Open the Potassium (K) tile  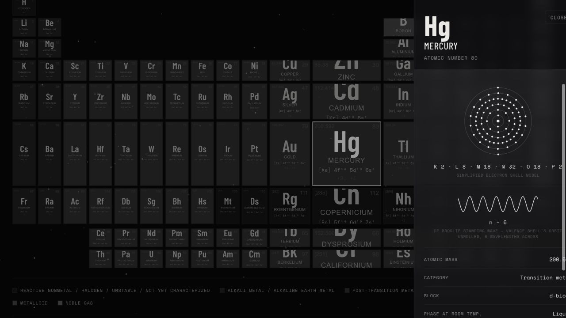(24, 71)
